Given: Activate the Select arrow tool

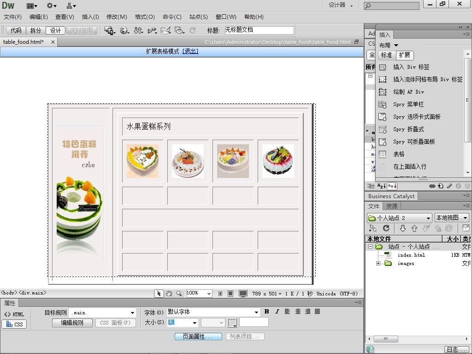Looking at the screenshot, I should 159,294.
